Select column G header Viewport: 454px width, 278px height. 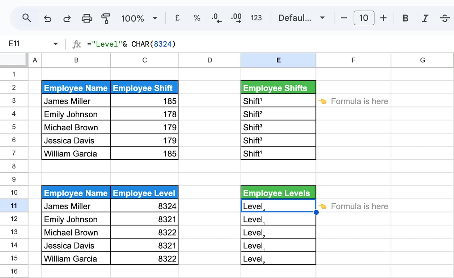coord(422,60)
